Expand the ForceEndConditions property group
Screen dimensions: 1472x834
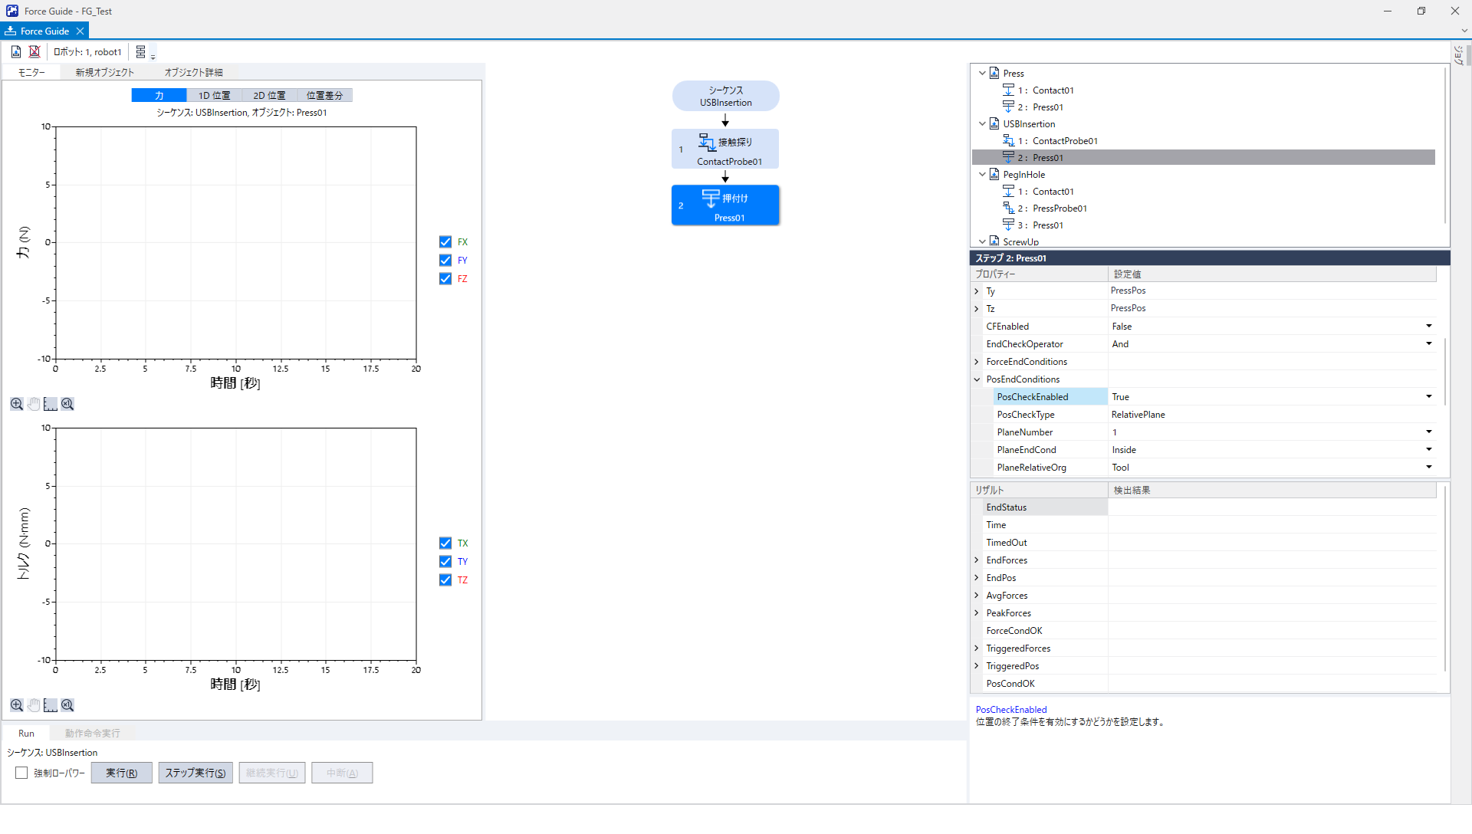click(977, 362)
